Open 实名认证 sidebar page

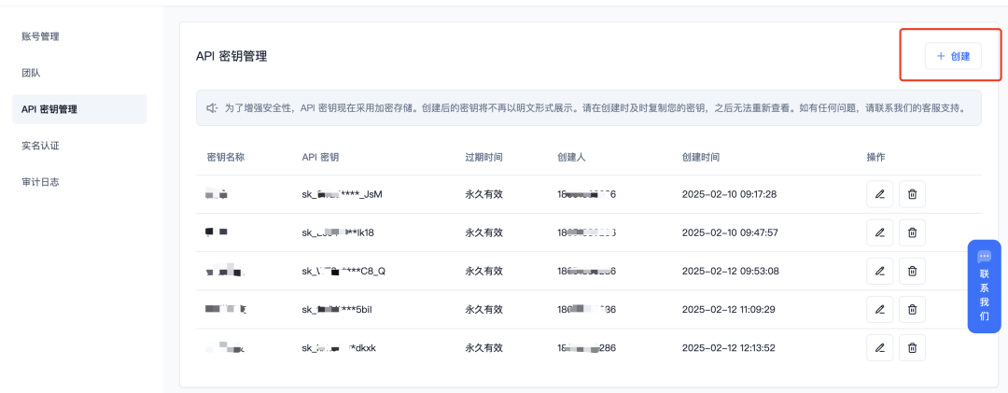40,146
